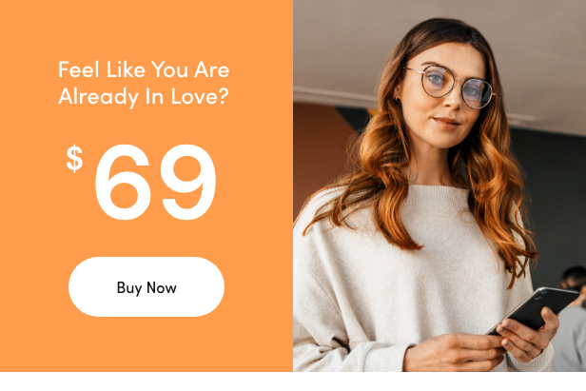
Task: Click the woman's photo on the right
Action: [439, 186]
